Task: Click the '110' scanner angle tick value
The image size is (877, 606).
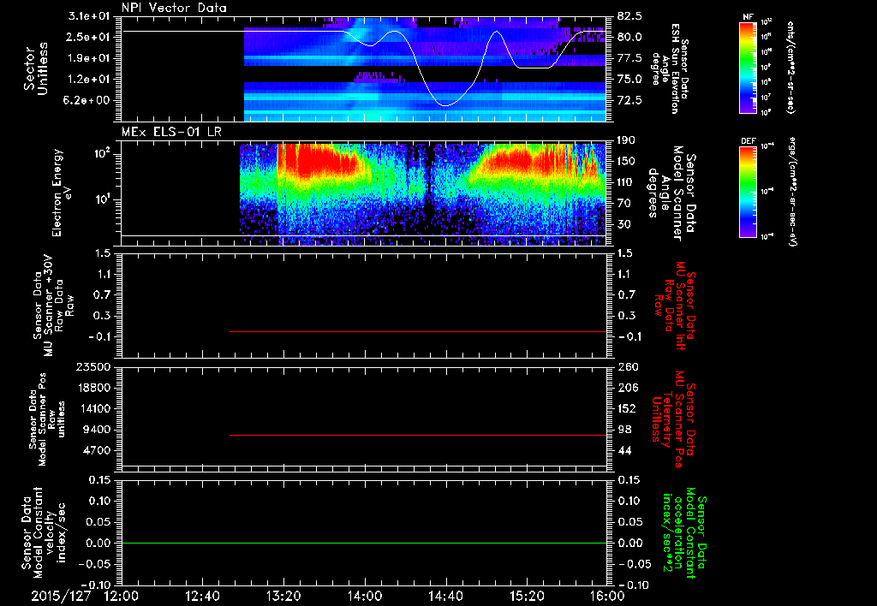Action: (626, 183)
